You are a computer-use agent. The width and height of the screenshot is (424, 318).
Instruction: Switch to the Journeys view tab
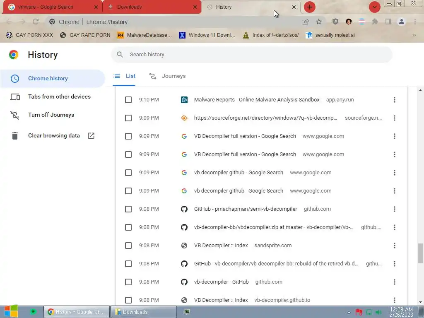(167, 76)
